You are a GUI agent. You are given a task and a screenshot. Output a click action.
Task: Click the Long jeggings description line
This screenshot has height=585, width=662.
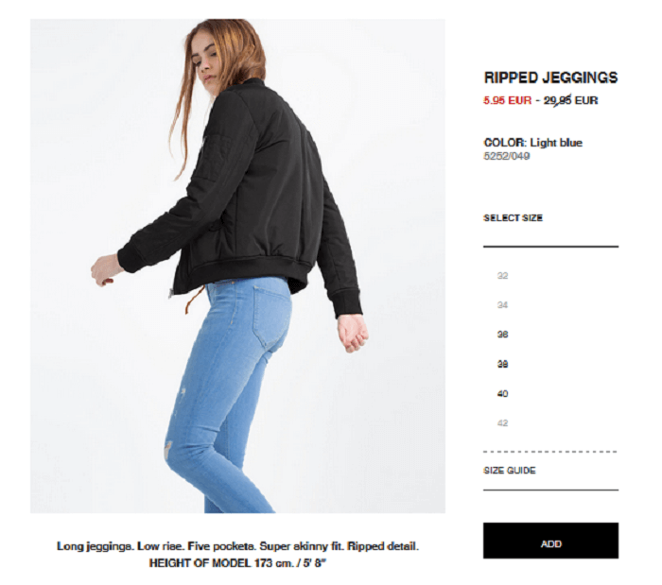237,546
